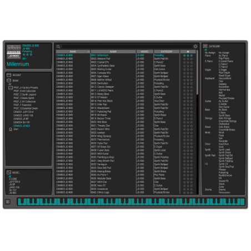
Task: Click the RECENT list icon
Action: coord(9,75)
